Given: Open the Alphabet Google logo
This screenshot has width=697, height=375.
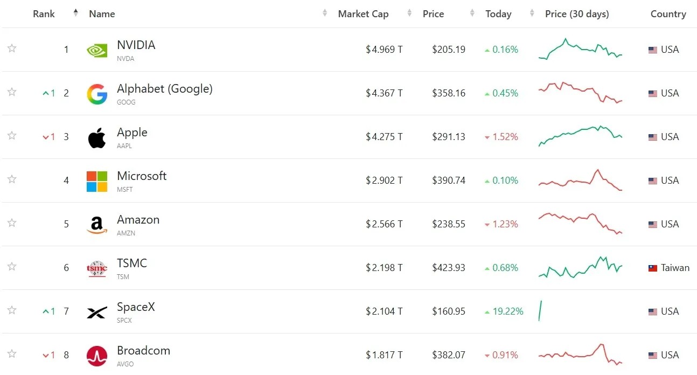Looking at the screenshot, I should click(97, 94).
